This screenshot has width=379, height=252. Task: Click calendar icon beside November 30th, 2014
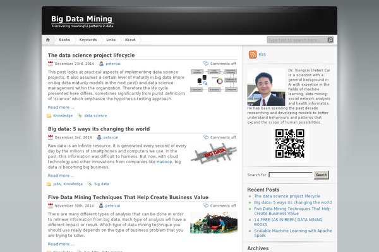coord(51,206)
